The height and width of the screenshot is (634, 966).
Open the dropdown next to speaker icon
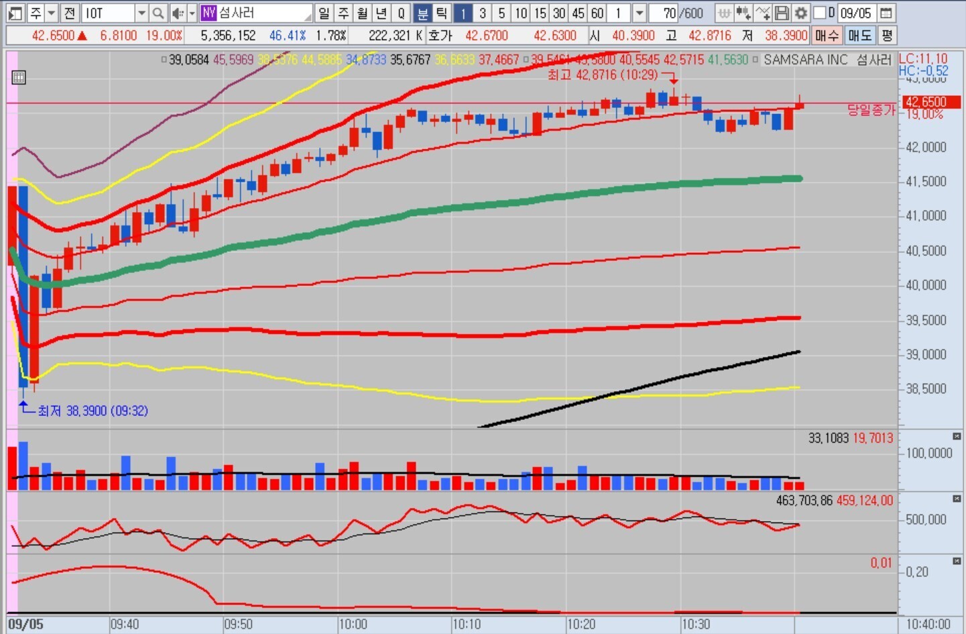pos(192,13)
